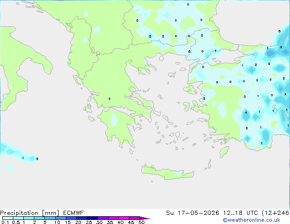Pick the 35–40 mm violet legend swatch
Viewport: 290px width, 224px height.
[113, 218]
